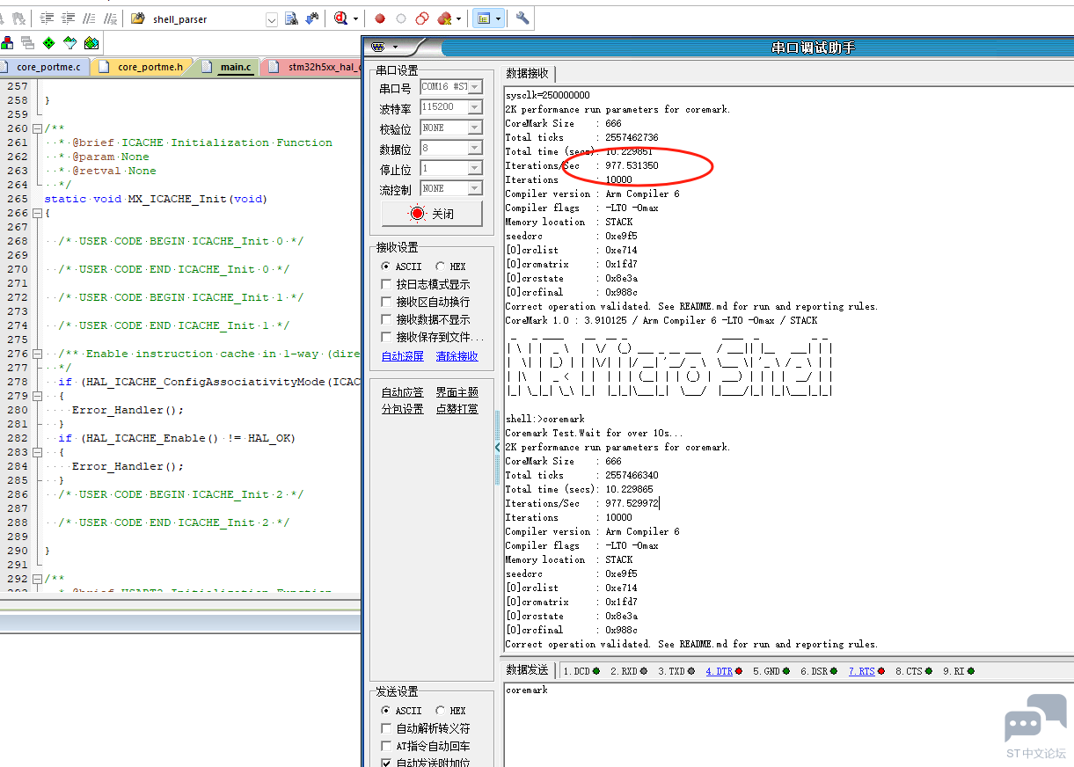Click the incremental find binoculars icon
1074x767 pixels.
(311, 18)
